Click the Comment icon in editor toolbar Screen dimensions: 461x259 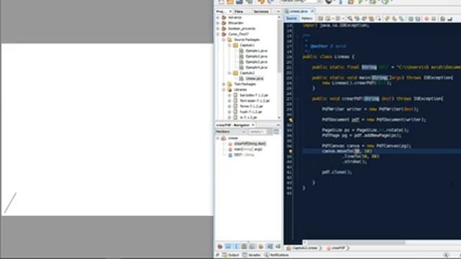point(442,19)
